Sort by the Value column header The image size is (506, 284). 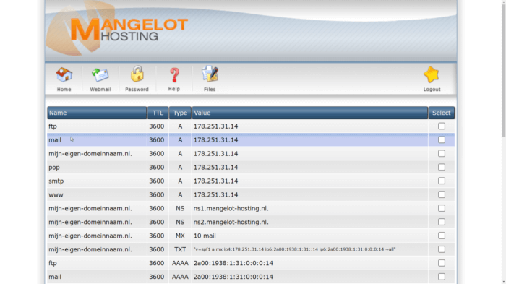tap(310, 113)
